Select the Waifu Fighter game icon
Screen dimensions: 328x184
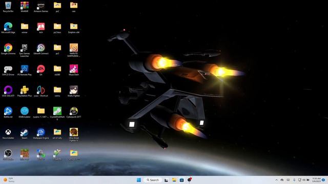pos(74,91)
